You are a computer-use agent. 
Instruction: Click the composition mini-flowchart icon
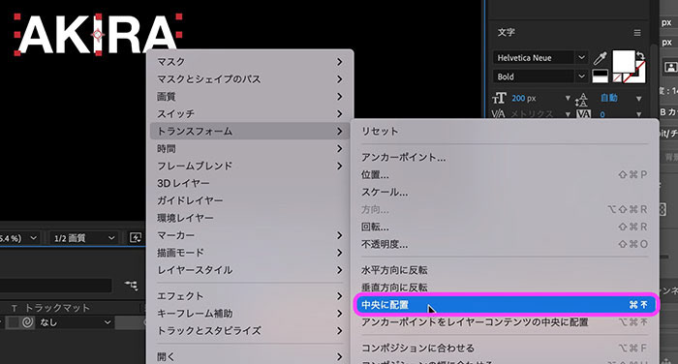(131, 286)
